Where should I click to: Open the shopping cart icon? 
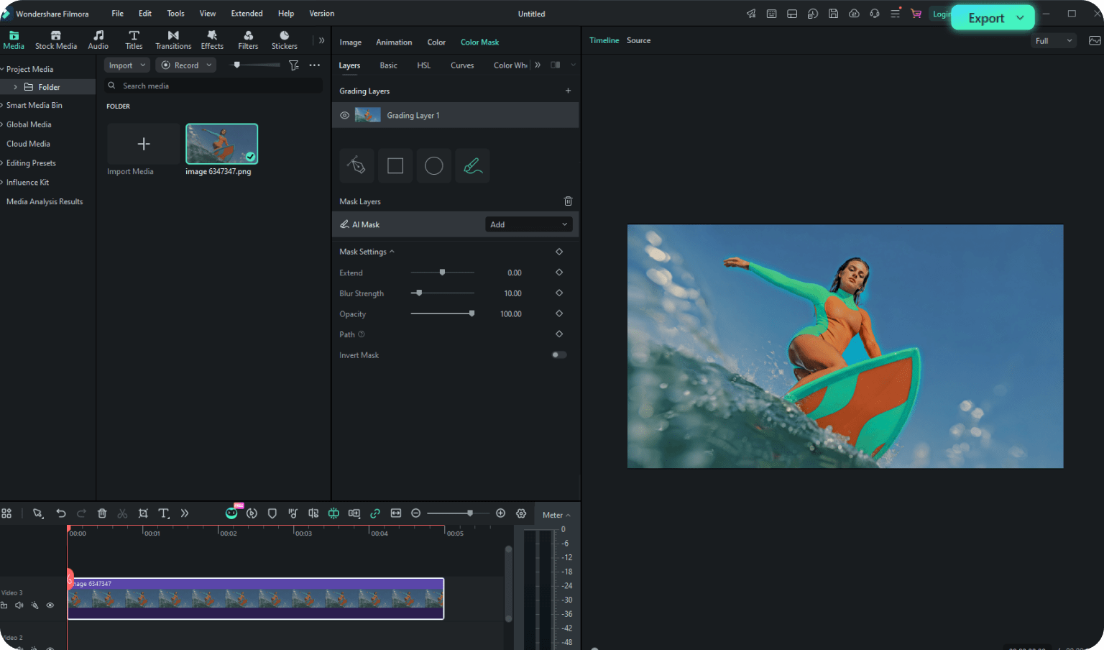click(916, 14)
